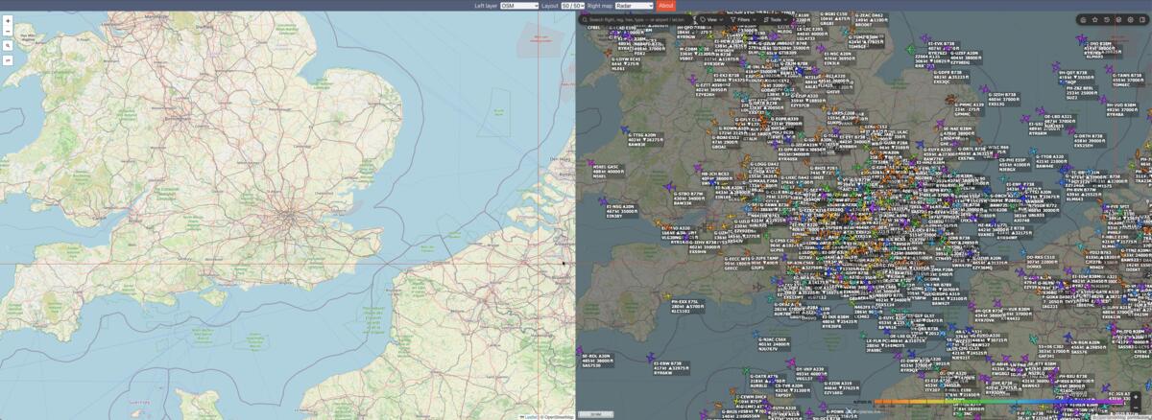Zoom in on the left OSM map
Viewport: 1152px width, 420px height.
pyautogui.click(x=8, y=21)
